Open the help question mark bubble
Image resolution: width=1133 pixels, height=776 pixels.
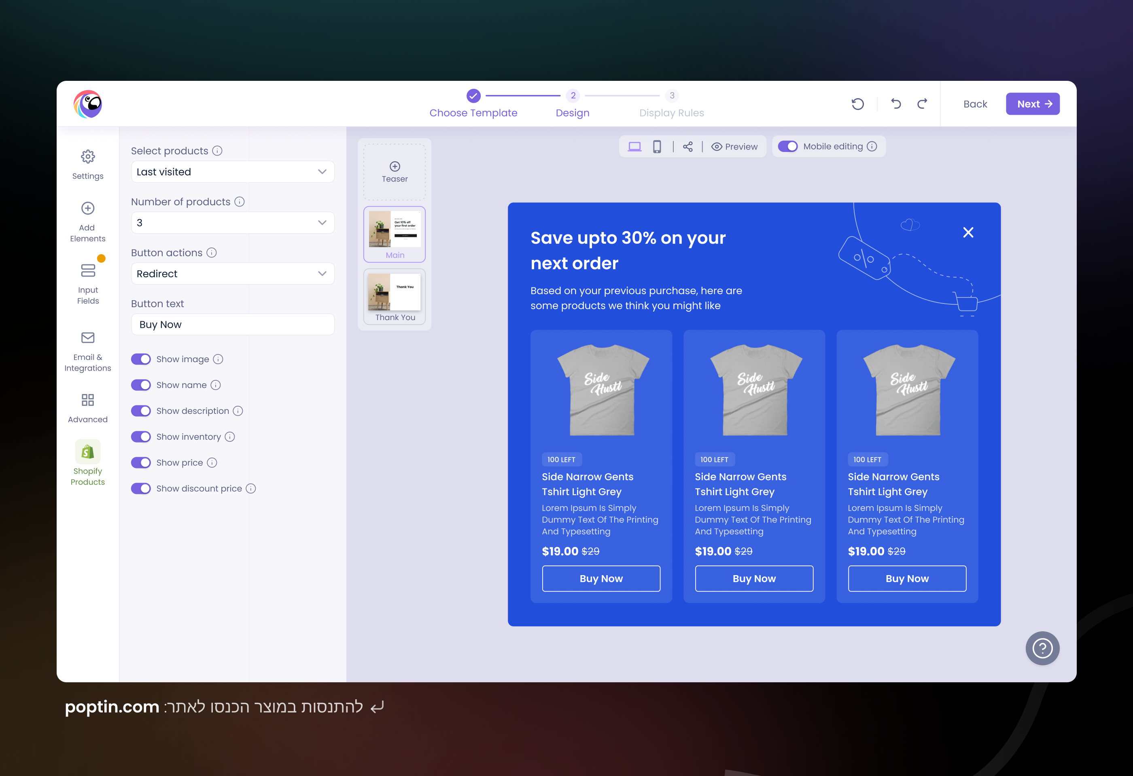[x=1042, y=648]
